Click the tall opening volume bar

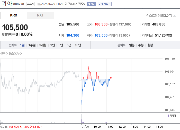coord(82,119)
